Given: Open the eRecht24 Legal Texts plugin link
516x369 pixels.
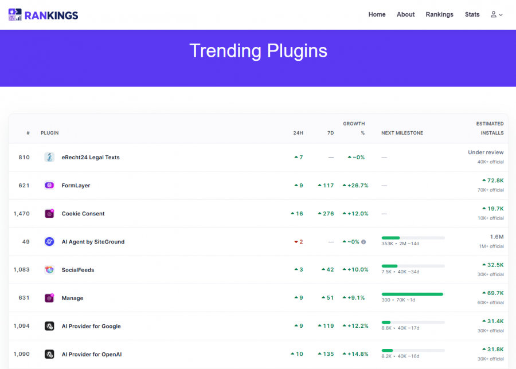Looking at the screenshot, I should [x=91, y=158].
